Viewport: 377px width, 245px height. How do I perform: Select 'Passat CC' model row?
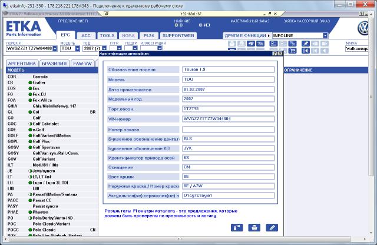52,200
